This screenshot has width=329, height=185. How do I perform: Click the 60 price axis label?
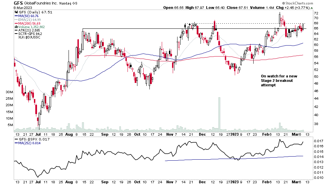[x=316, y=45]
